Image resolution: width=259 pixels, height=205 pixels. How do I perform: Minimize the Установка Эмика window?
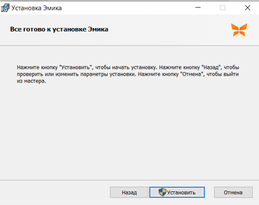[198, 7]
